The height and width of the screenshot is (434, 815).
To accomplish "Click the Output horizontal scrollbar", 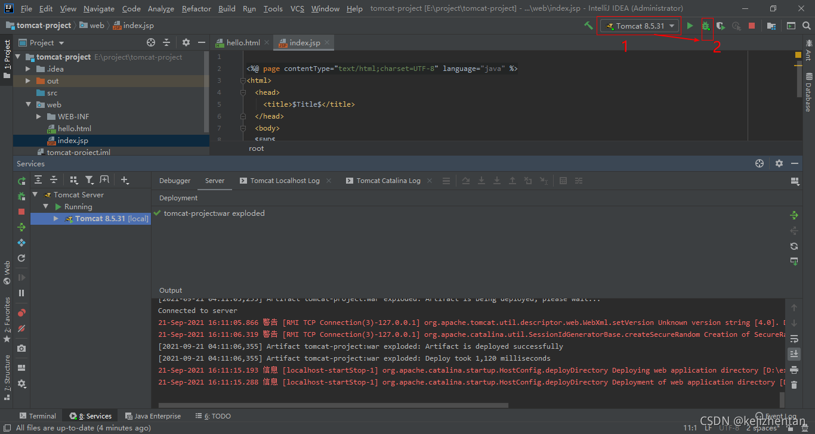I will pyautogui.click(x=333, y=405).
